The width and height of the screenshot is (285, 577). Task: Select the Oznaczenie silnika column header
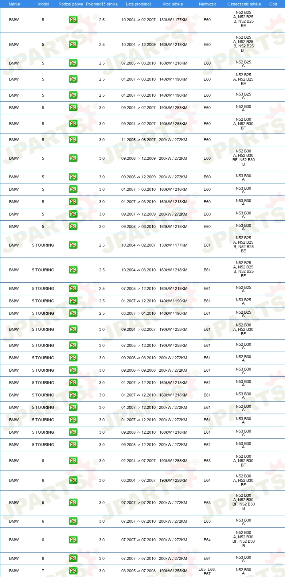click(x=244, y=4)
